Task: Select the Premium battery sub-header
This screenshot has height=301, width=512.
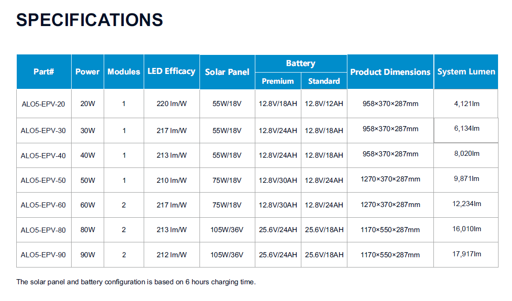Action: 278,81
